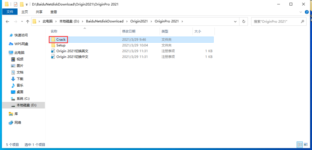Open the quick access toolbar customize dropdown
This screenshot has height=150, width=312.
click(27, 5)
